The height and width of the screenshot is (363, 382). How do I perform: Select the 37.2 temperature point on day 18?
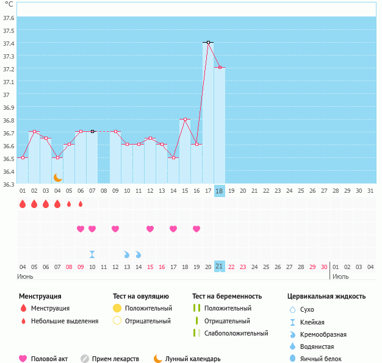tap(220, 67)
